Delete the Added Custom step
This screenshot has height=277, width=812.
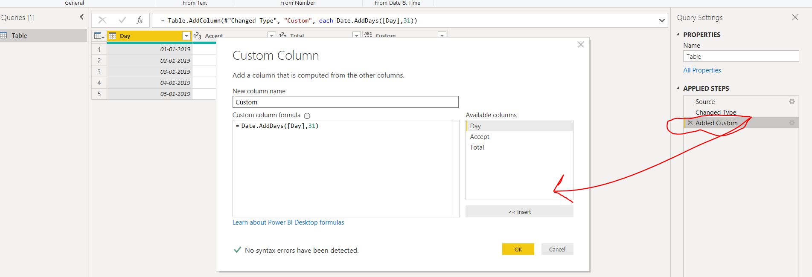(690, 123)
